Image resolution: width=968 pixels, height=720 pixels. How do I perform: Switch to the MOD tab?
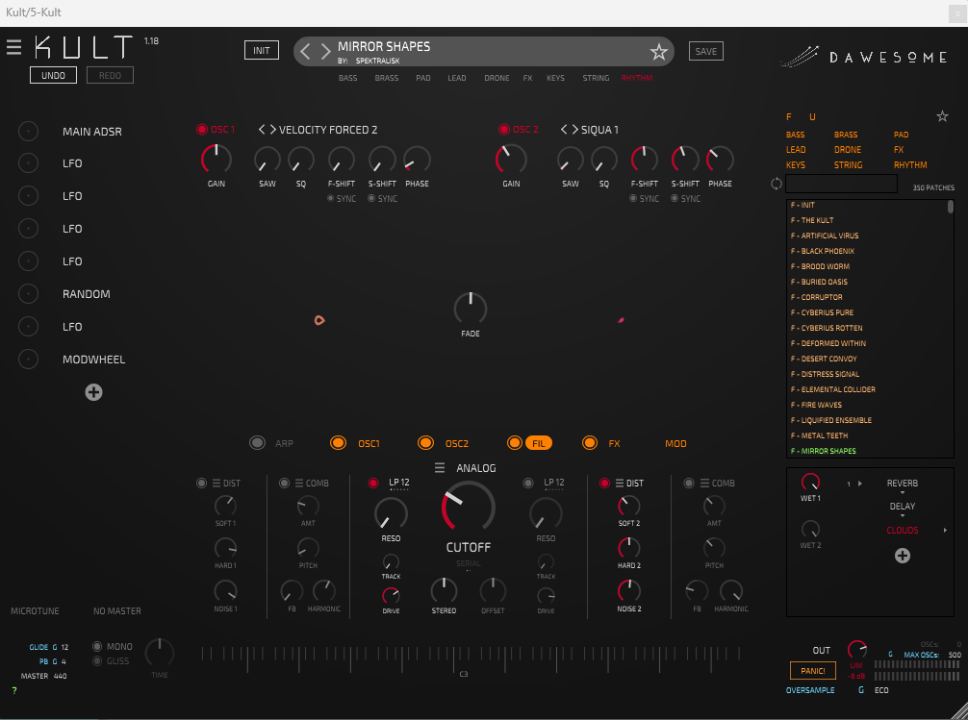(x=675, y=443)
